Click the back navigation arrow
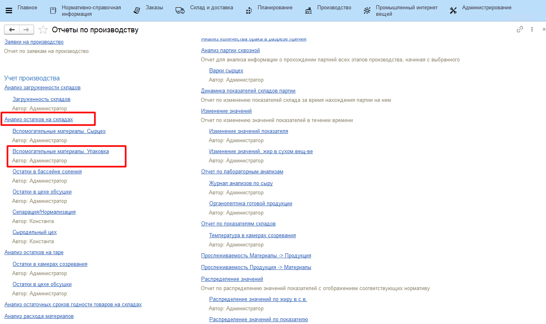This screenshot has height=324, width=546. pyautogui.click(x=12, y=30)
